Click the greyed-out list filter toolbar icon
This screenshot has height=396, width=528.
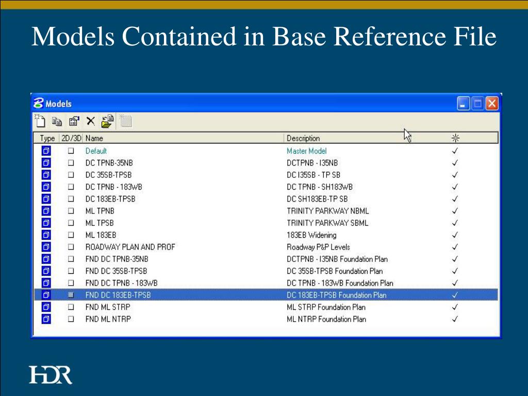click(x=126, y=121)
